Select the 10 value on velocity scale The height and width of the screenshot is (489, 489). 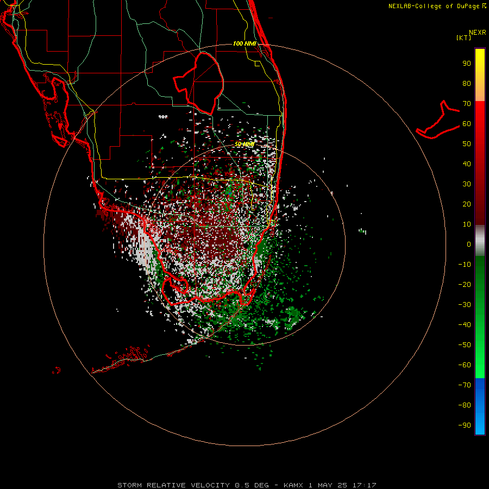pyautogui.click(x=467, y=224)
